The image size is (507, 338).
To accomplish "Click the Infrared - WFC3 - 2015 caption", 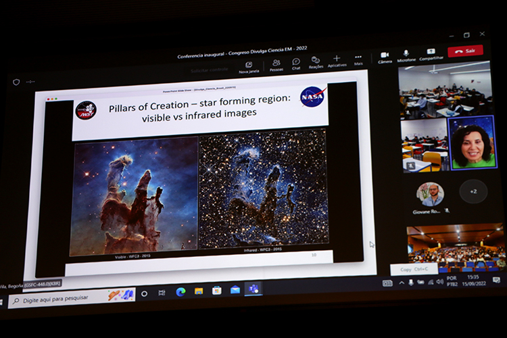I will 262,249.
